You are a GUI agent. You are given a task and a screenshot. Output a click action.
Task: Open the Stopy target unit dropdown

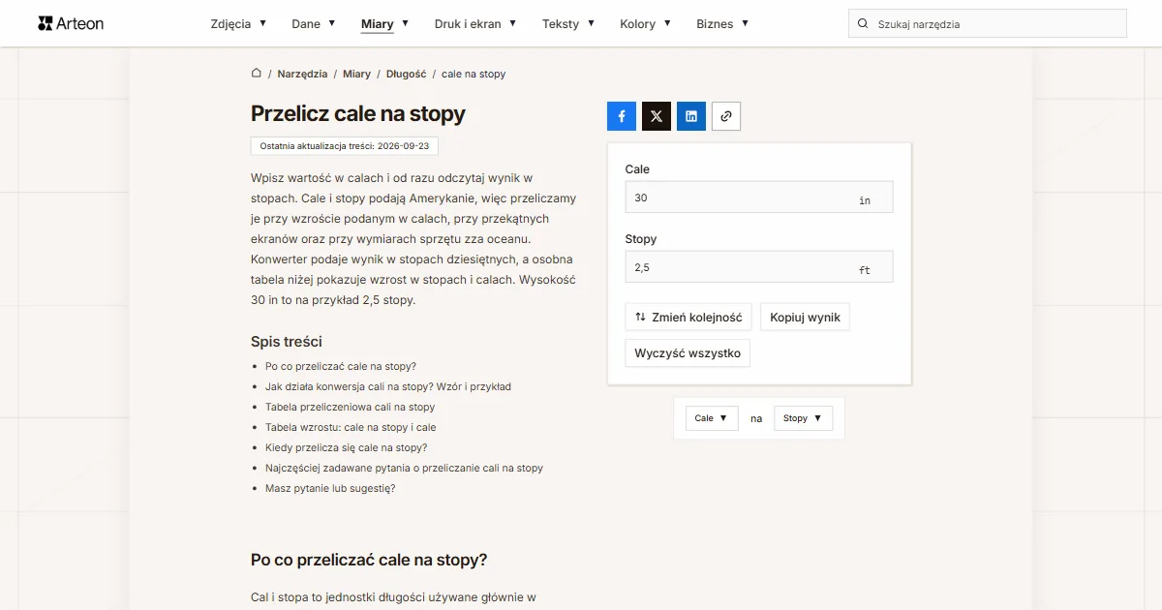point(804,418)
